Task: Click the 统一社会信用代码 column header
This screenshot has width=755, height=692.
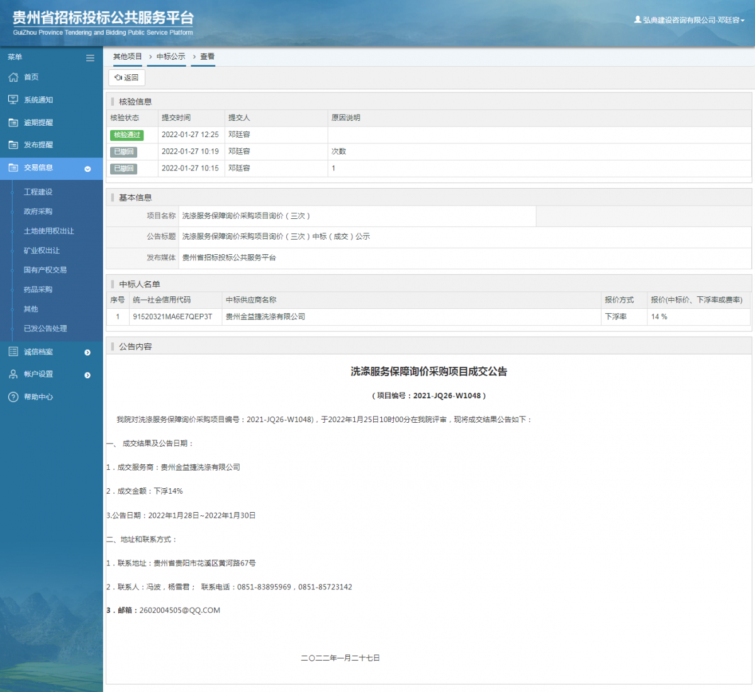Action: (162, 300)
